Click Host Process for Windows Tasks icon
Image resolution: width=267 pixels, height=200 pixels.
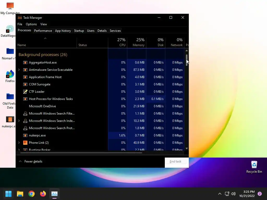(25, 99)
